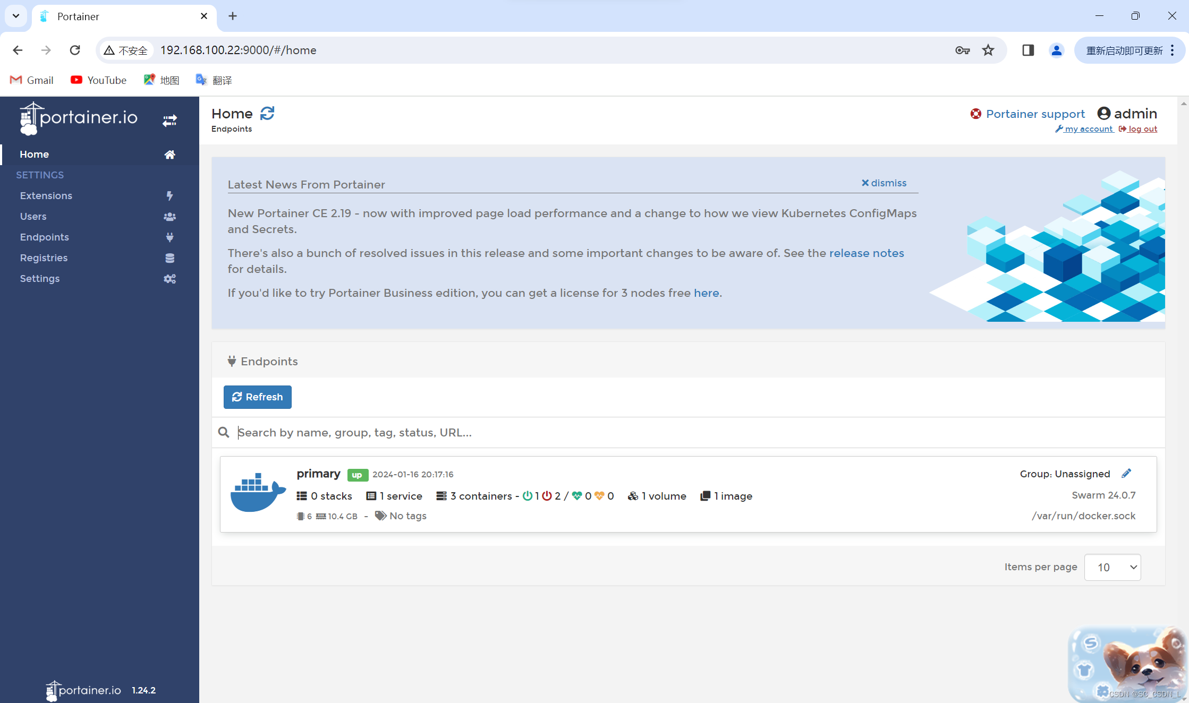Viewport: 1189px width, 703px height.
Task: Open Portainer support link
Action: click(x=1035, y=114)
